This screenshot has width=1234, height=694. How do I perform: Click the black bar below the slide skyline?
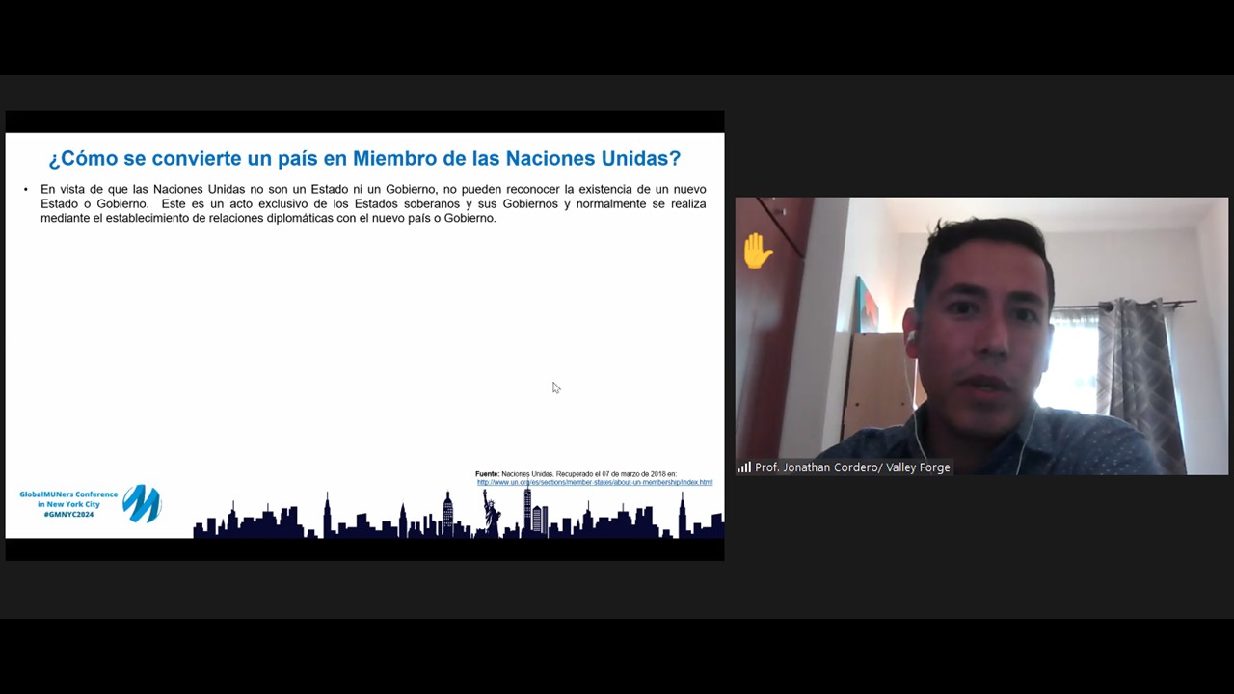[x=364, y=549]
